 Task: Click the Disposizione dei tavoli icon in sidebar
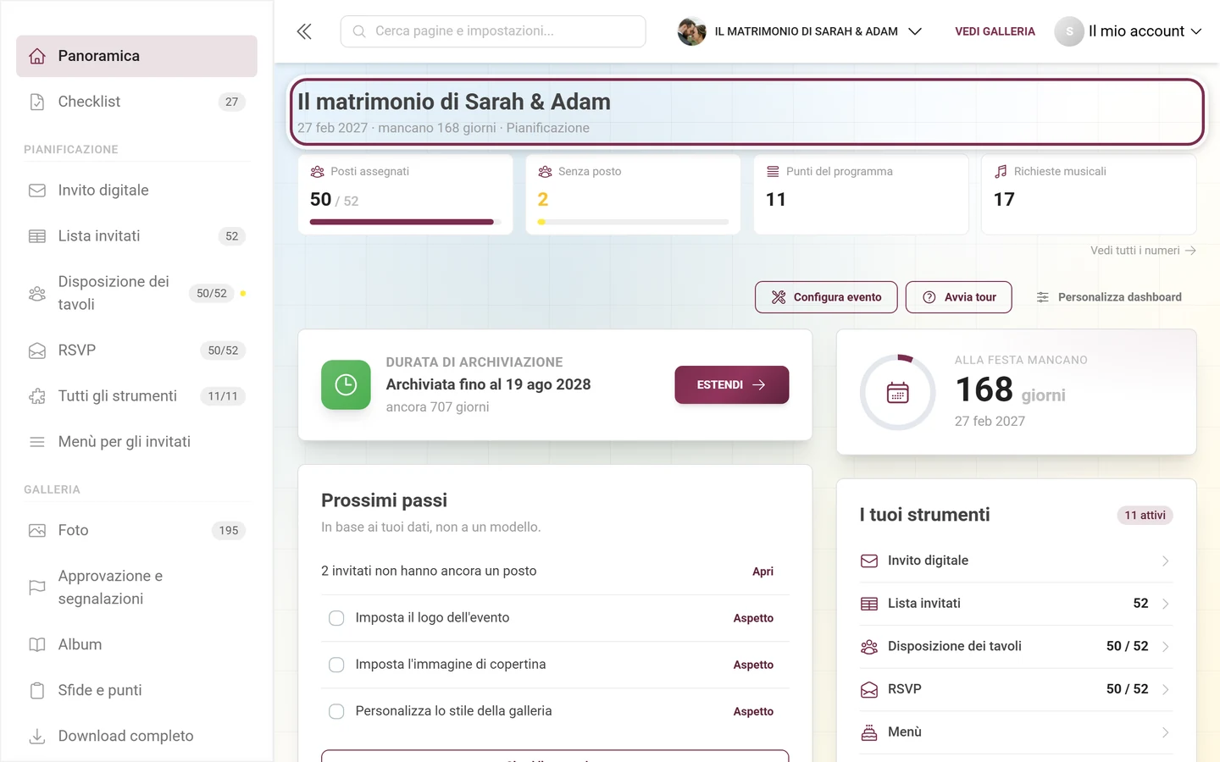click(37, 293)
